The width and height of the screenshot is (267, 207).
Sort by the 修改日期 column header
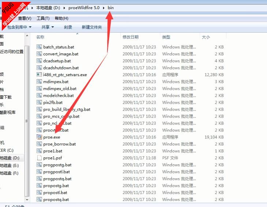pos(131,37)
